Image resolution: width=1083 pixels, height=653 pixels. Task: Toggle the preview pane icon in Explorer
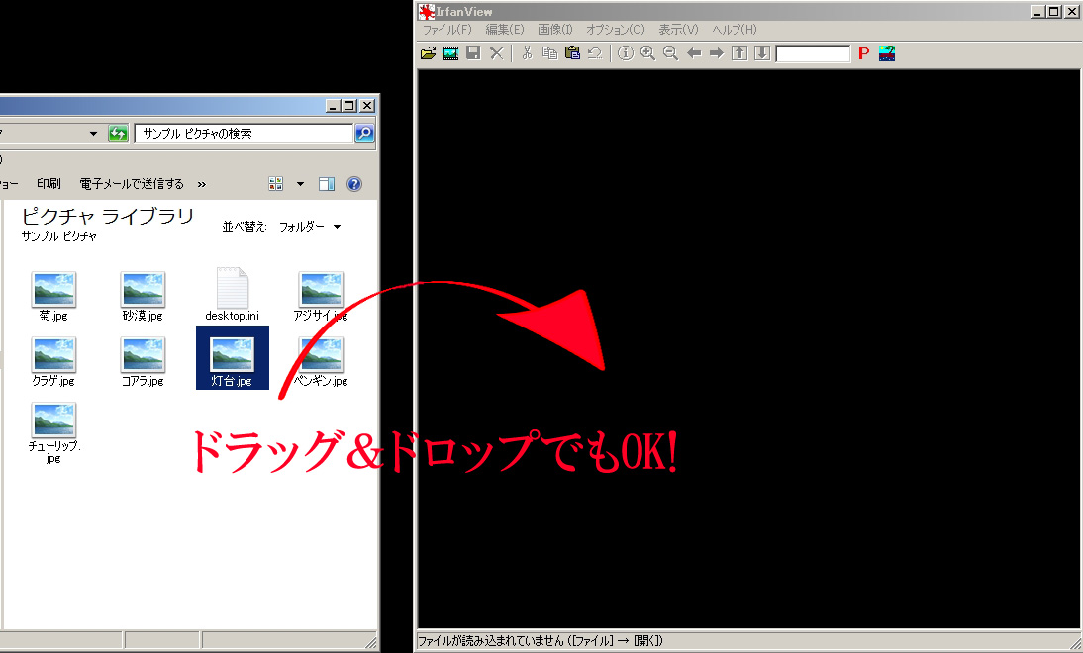(x=327, y=184)
